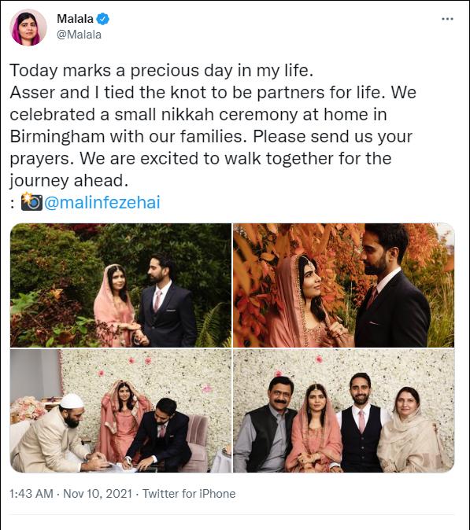Click the camera emoji before @malinfezehai
This screenshot has height=530, width=470.
click(x=31, y=202)
